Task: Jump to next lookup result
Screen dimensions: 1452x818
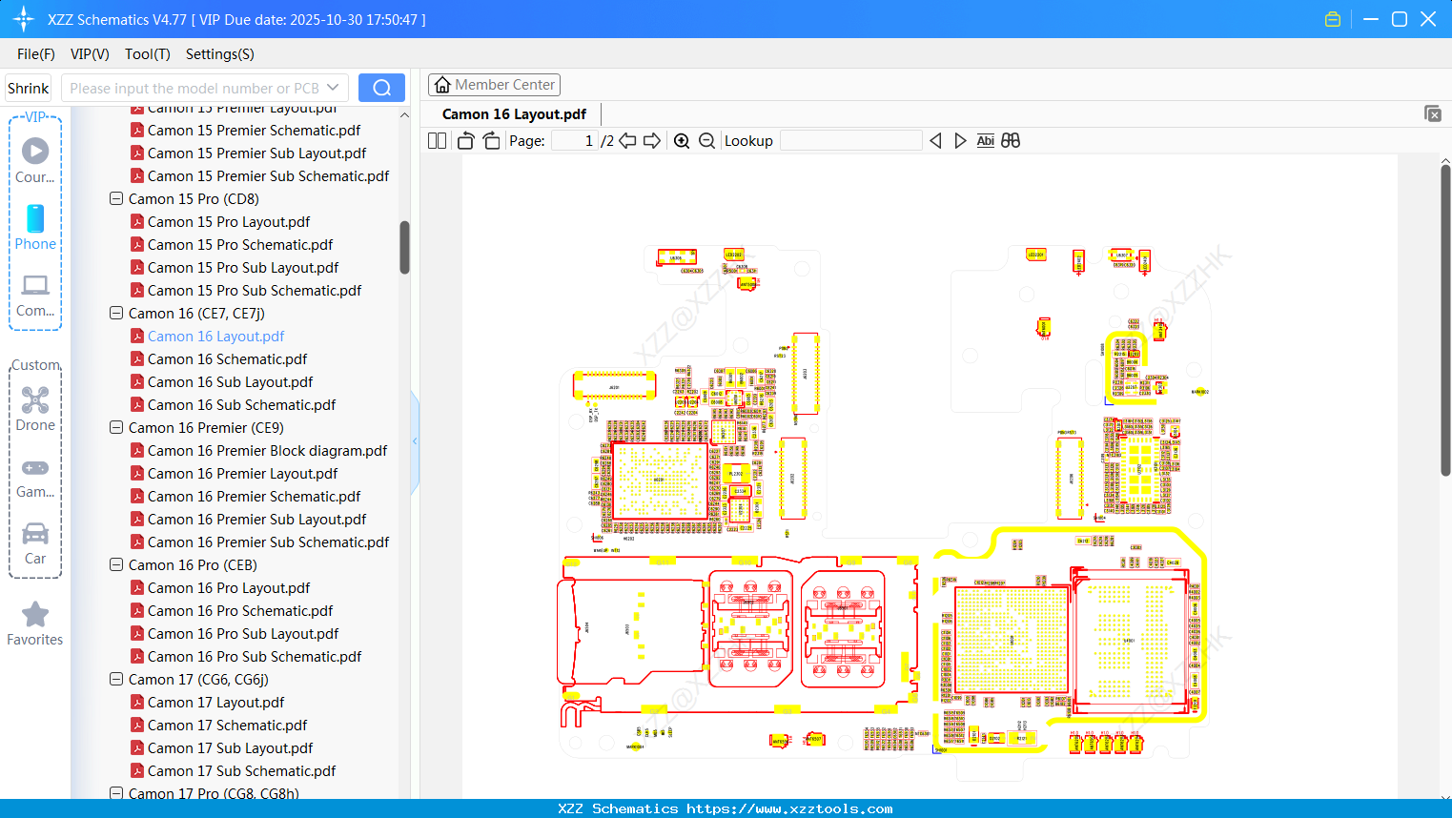Action: pos(960,141)
